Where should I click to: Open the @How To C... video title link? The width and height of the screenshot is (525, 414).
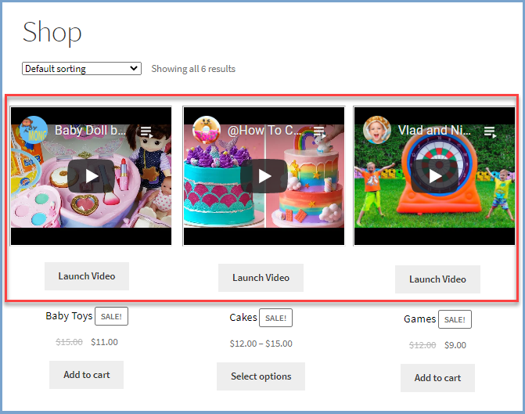click(x=264, y=130)
